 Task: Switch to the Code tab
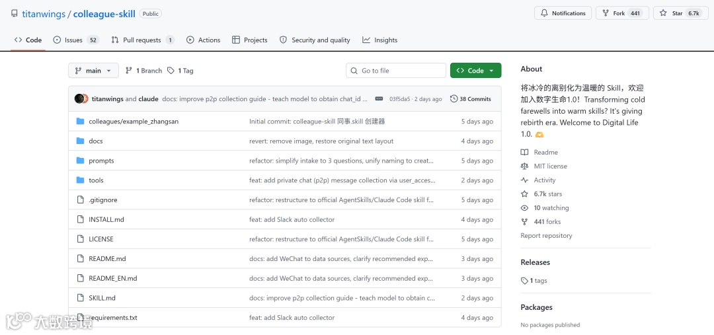[x=28, y=40]
